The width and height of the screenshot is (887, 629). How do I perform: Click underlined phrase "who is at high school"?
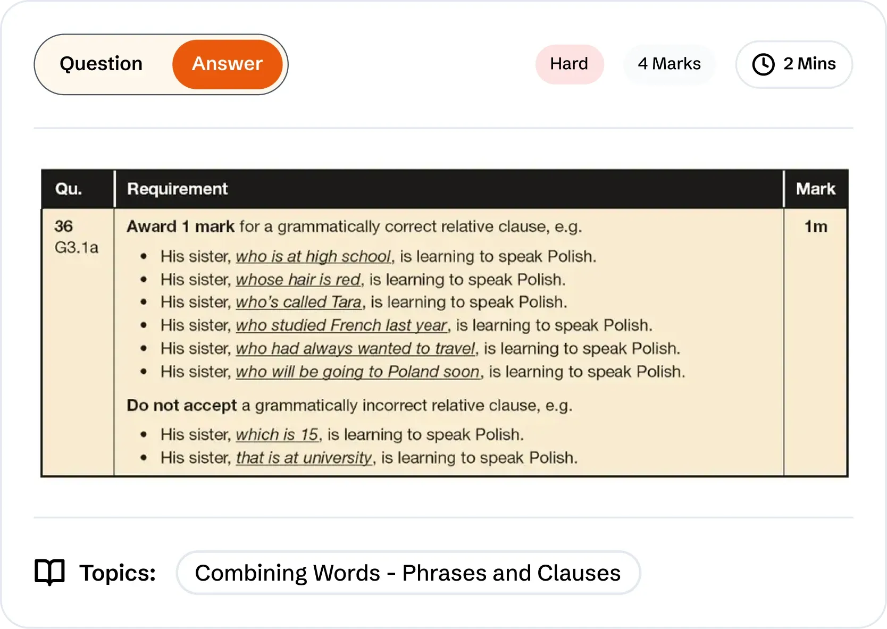[x=313, y=256]
